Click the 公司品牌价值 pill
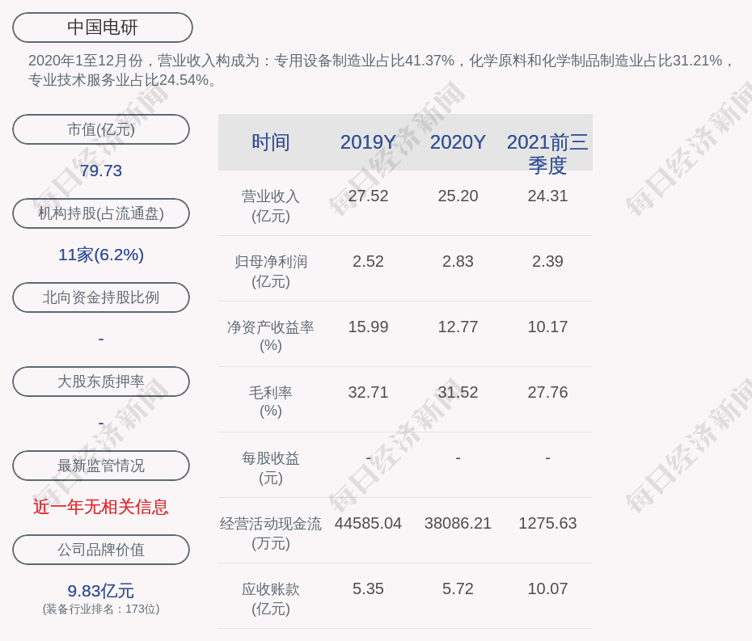The width and height of the screenshot is (752, 641). 101,550
